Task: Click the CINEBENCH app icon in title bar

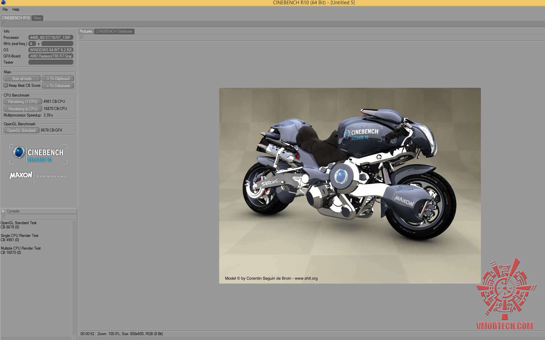Action: tap(3, 3)
